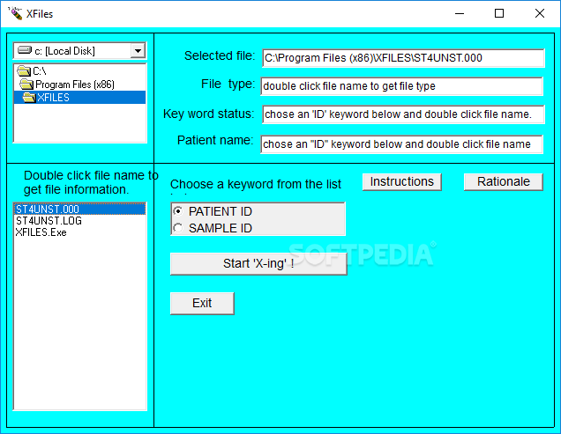Close the XFiles window
The image size is (561, 434).
pos(540,13)
